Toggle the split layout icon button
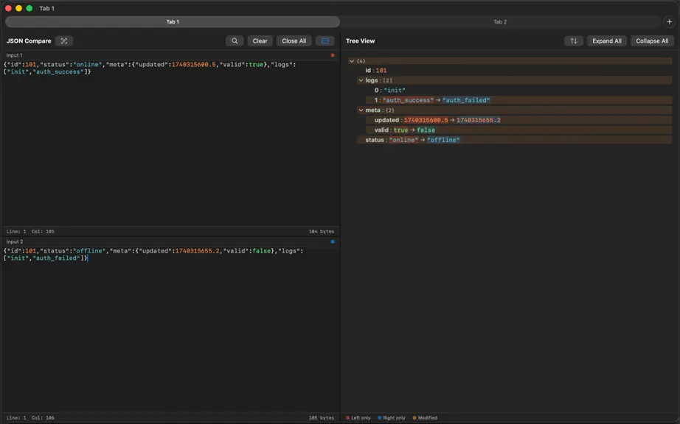 click(325, 40)
